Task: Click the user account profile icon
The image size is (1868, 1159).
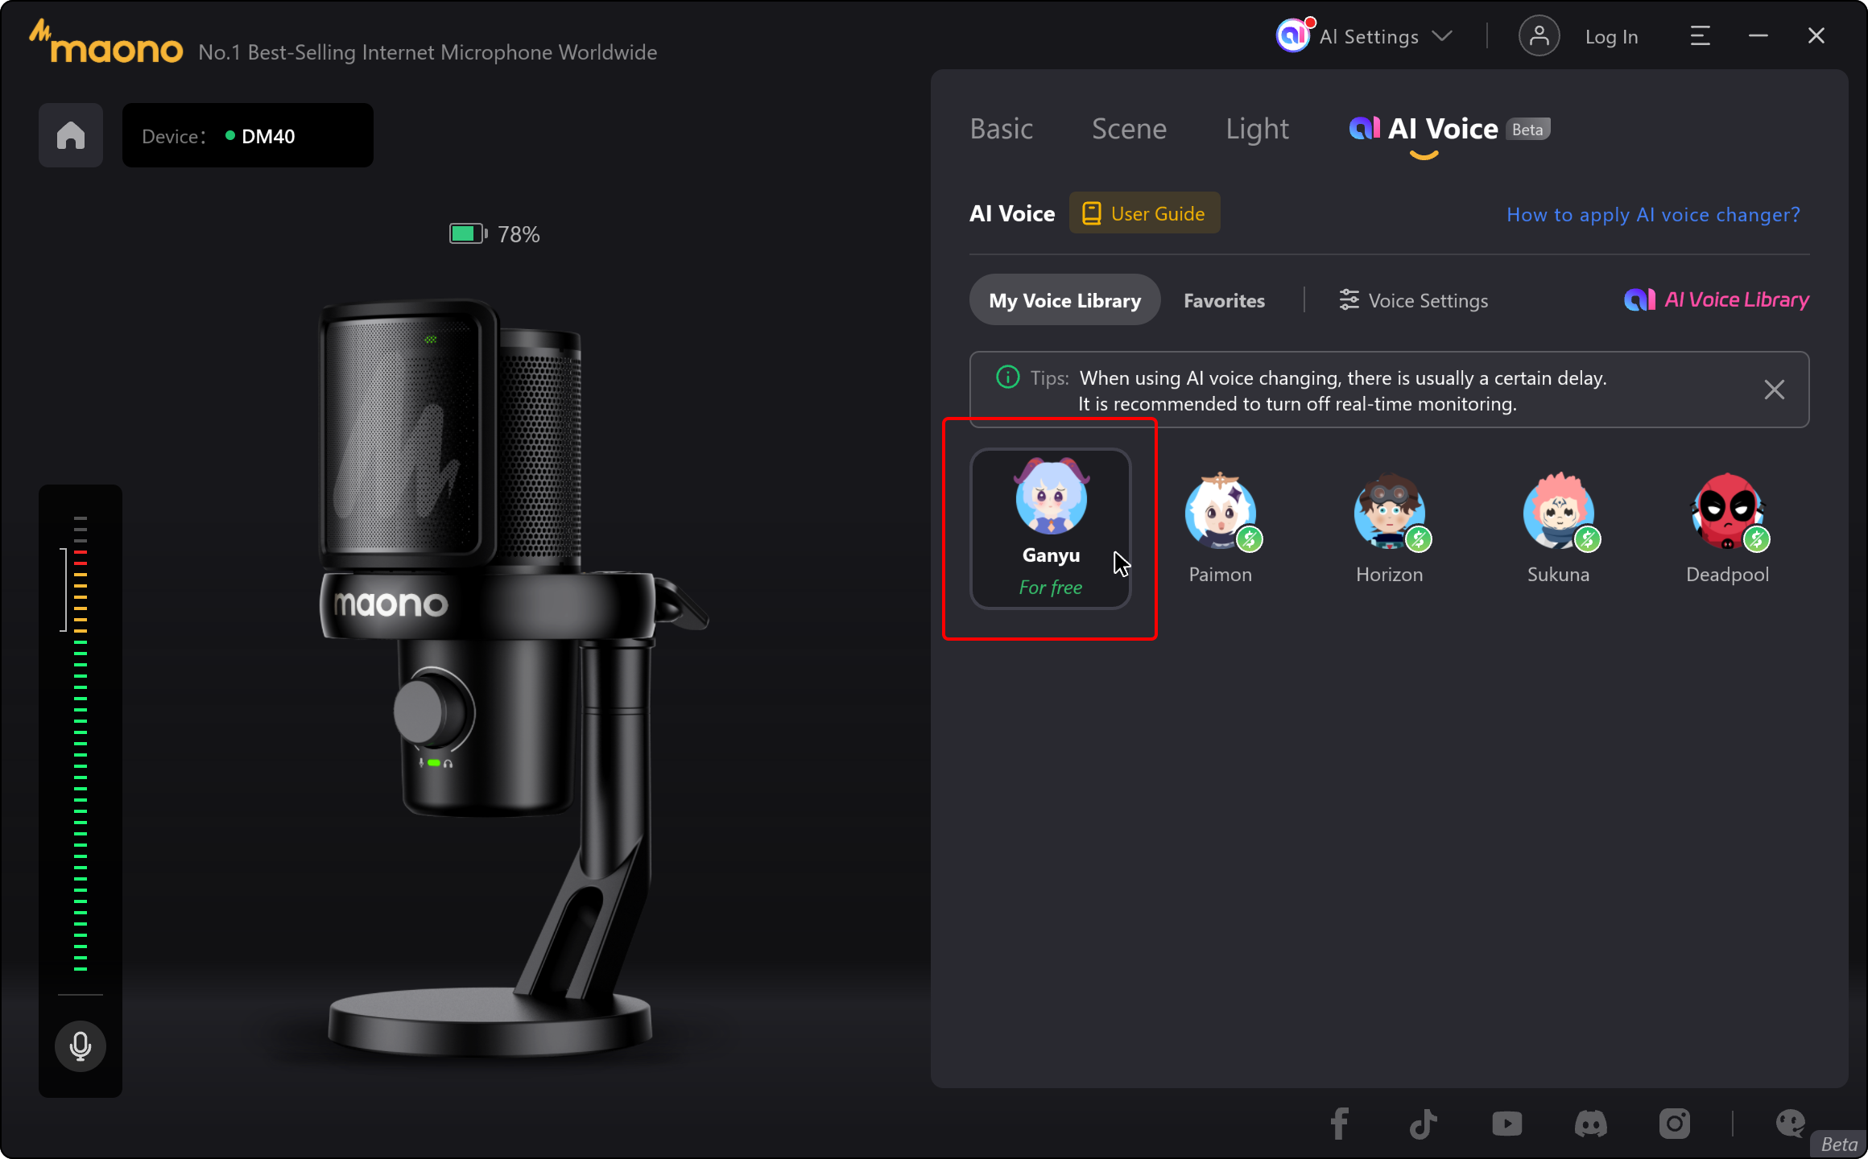Action: [1539, 35]
